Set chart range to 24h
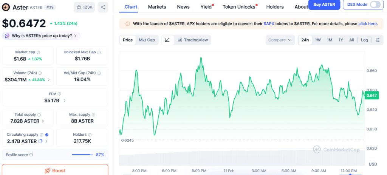This screenshot has height=175, width=387. coord(305,40)
